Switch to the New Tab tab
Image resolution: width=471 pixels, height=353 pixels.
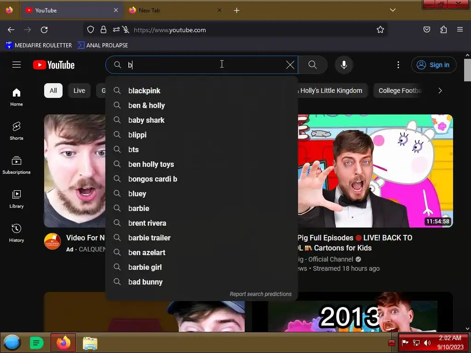click(x=176, y=11)
